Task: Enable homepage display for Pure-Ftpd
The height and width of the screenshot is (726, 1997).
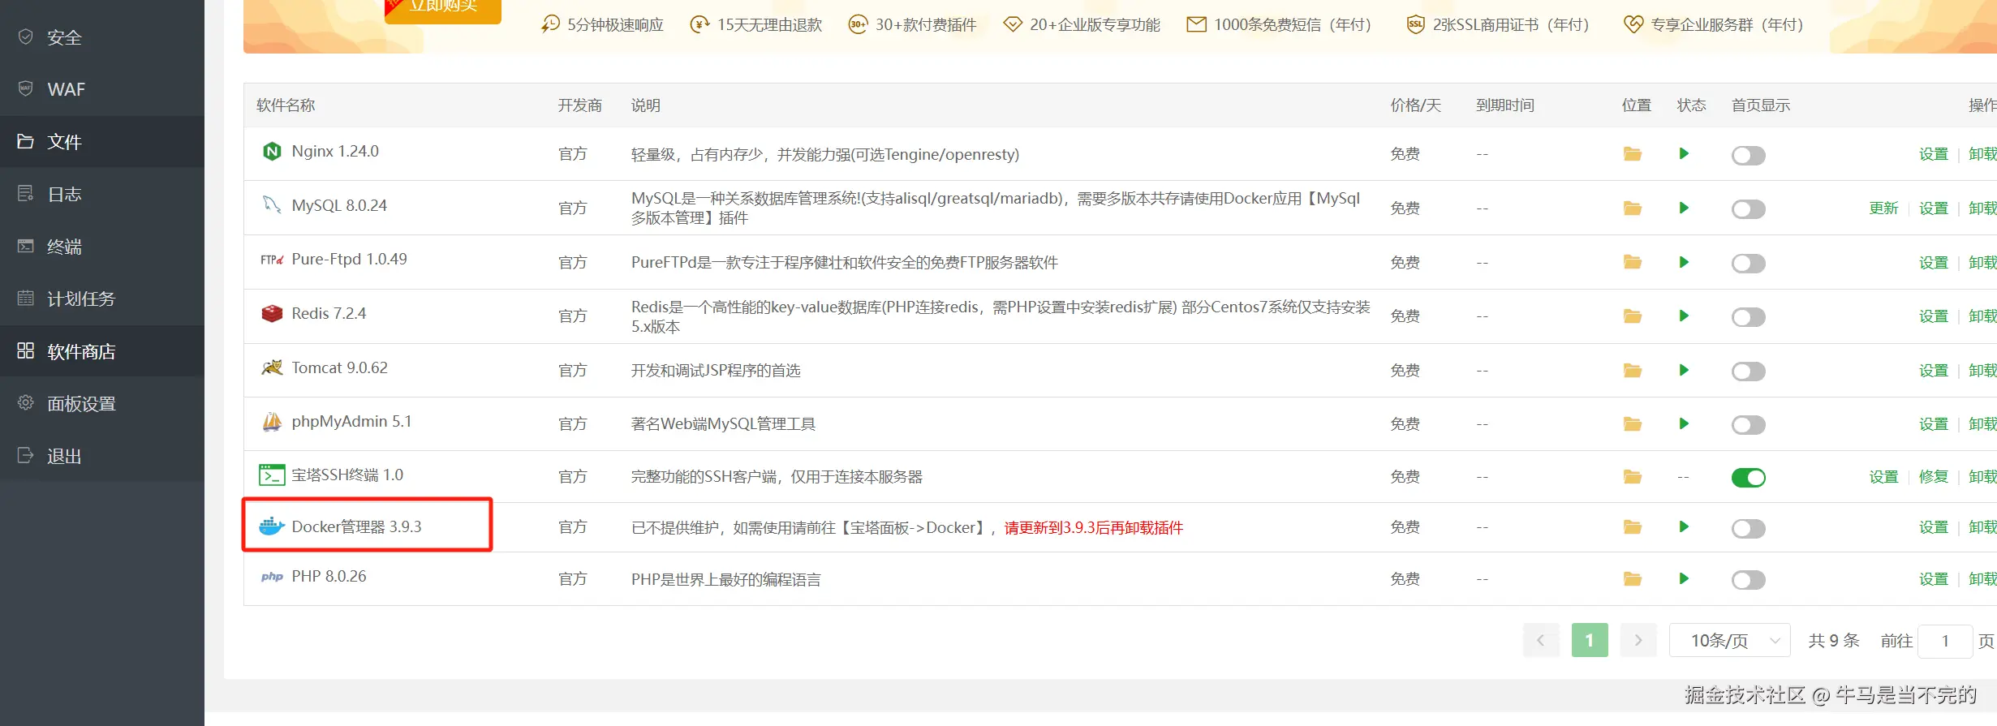Action: [1748, 263]
